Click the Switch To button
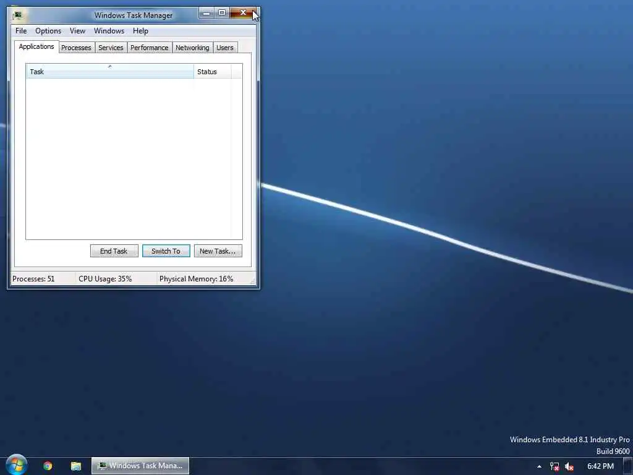The height and width of the screenshot is (475, 633). tap(166, 251)
